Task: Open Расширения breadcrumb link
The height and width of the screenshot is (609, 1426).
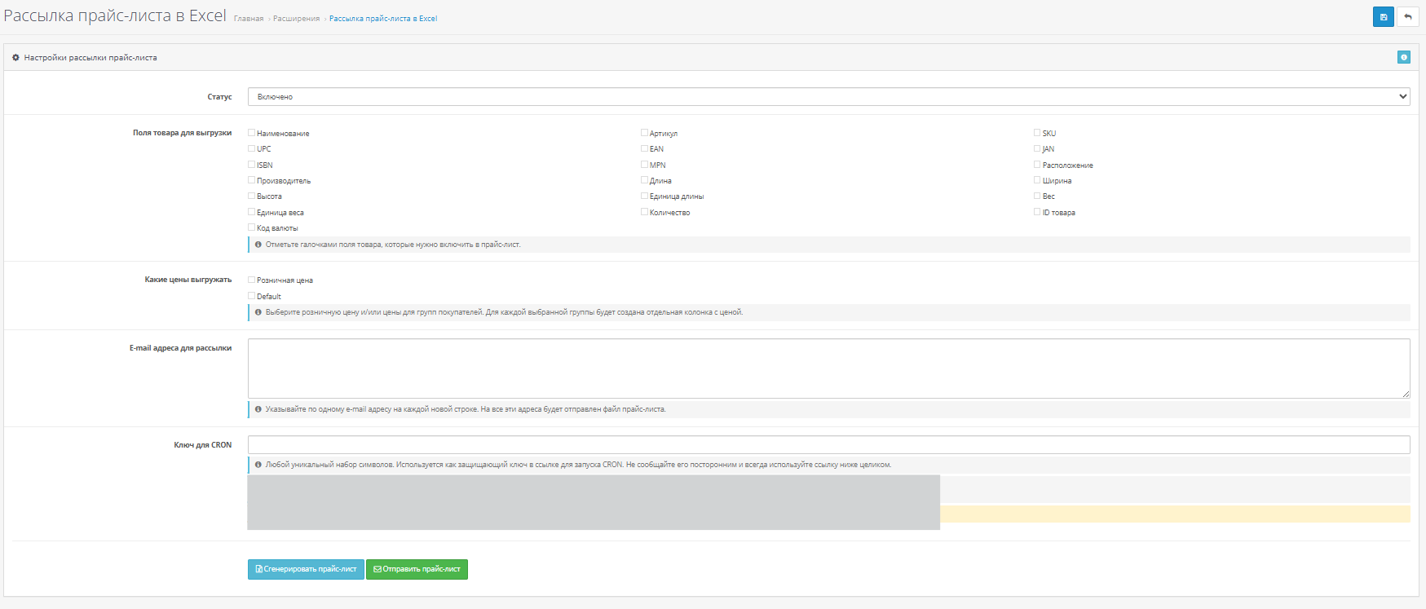Action: (x=296, y=19)
